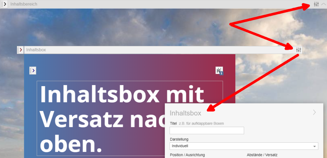Viewport: 327px width, 158px height.
Task: Click the Darstellung field label
Action: coord(179,139)
